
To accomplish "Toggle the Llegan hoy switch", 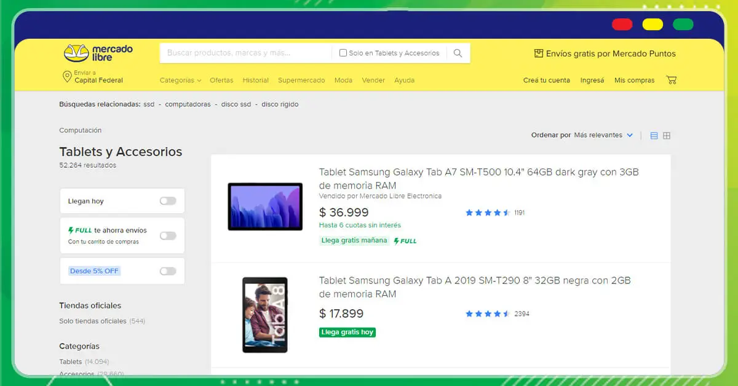I will (x=168, y=201).
